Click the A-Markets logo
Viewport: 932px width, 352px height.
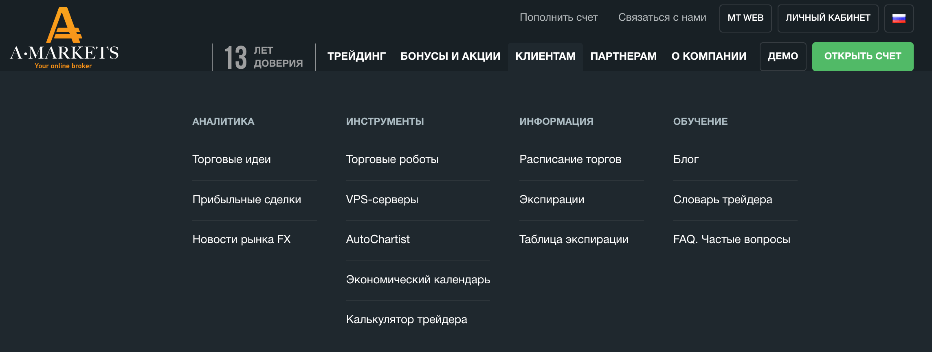tap(64, 39)
